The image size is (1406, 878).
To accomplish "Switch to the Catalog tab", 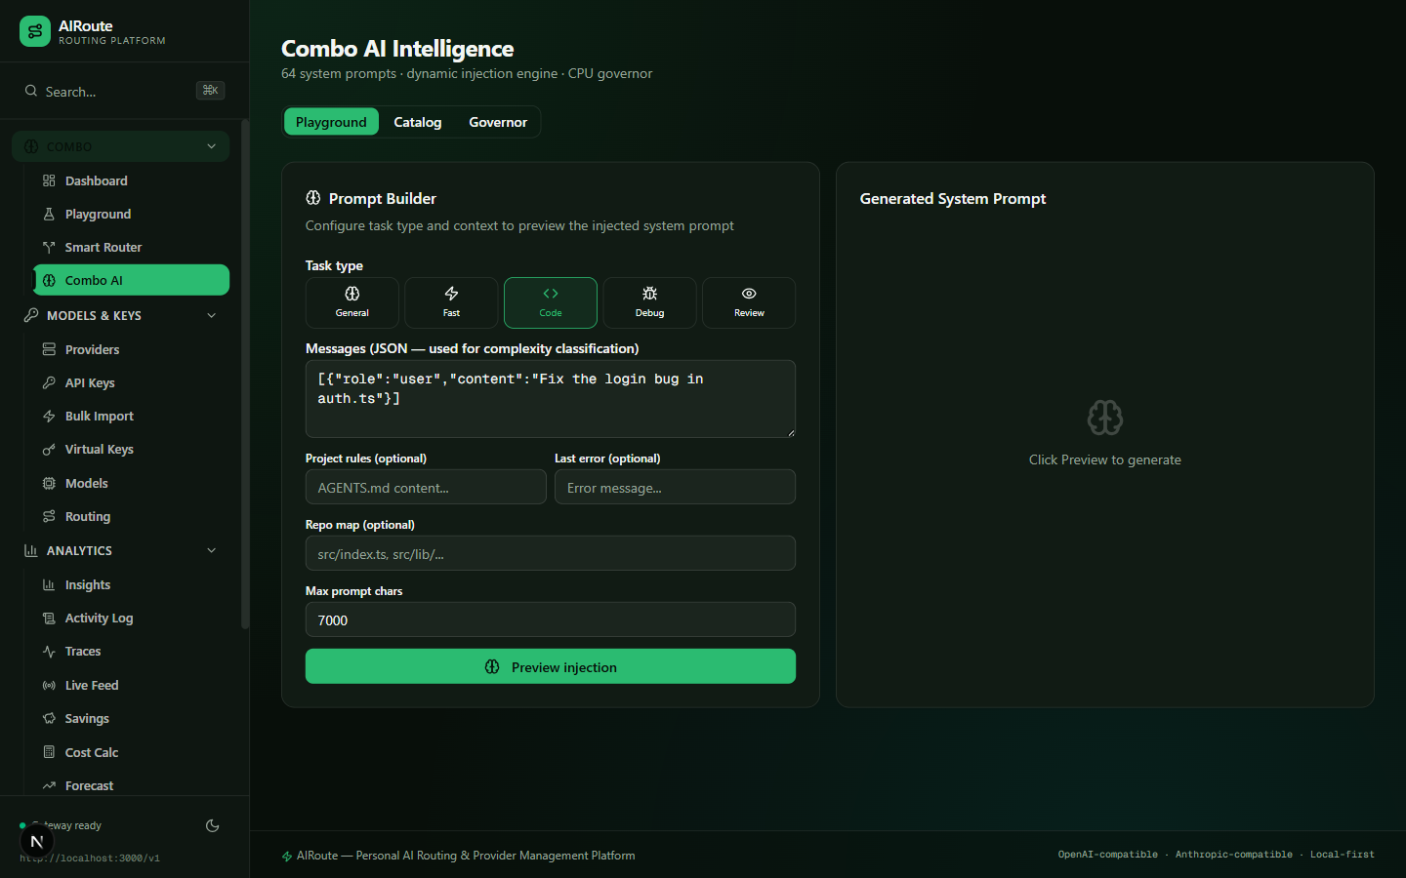I will coord(418,122).
